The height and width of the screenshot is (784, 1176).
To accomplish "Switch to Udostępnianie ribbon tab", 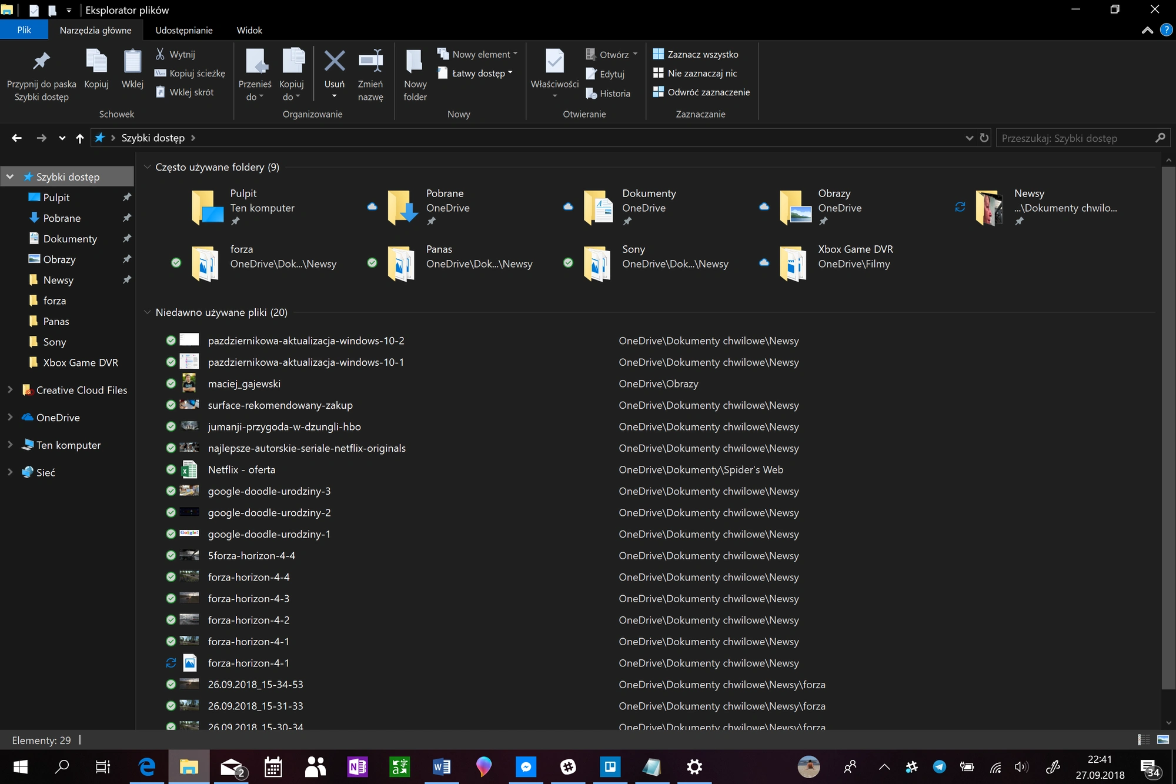I will pos(184,30).
